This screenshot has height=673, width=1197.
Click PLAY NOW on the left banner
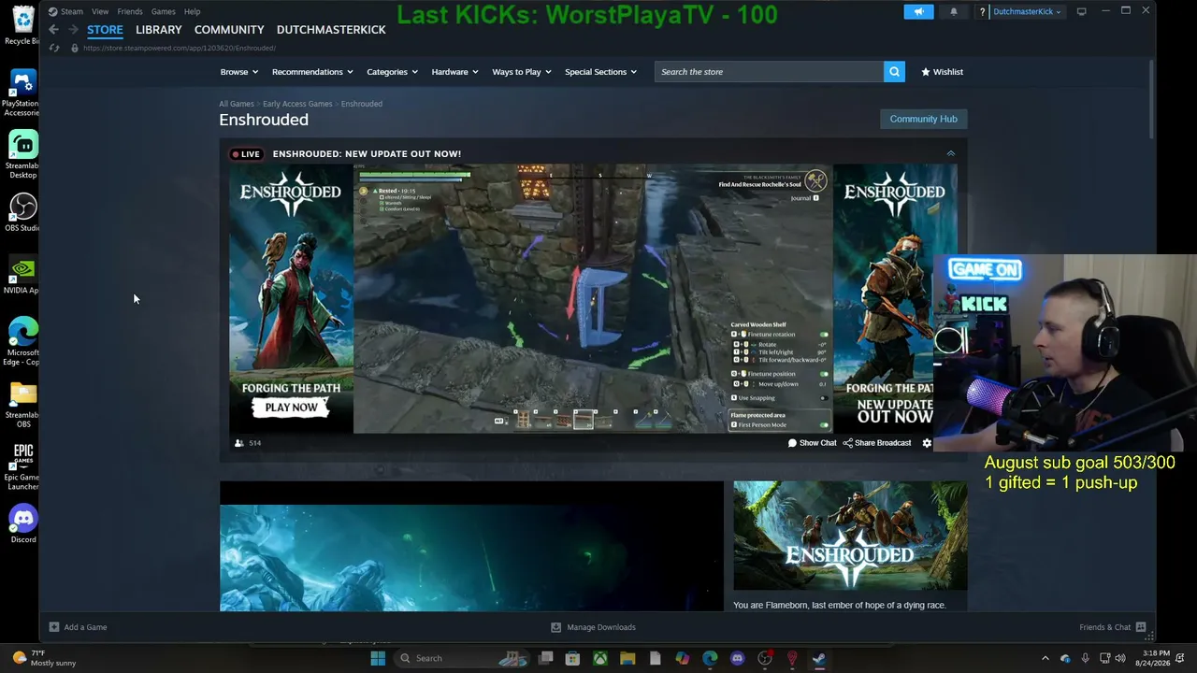291,408
